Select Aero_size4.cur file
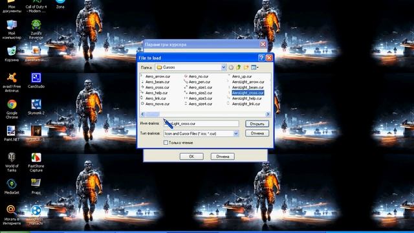 click(x=200, y=104)
